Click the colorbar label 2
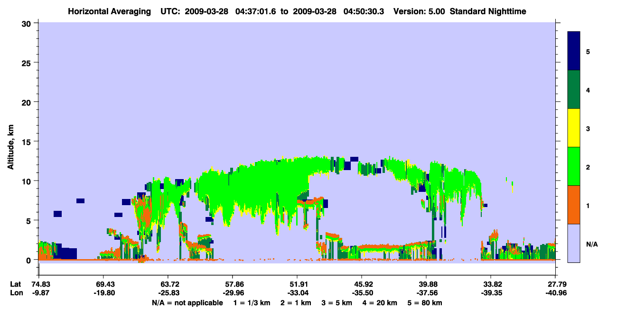Screen dimensions: 617x316 588,167
